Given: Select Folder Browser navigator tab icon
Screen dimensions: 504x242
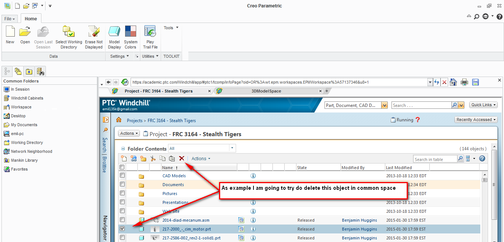Looking at the screenshot, I should pyautogui.click(x=18, y=71).
